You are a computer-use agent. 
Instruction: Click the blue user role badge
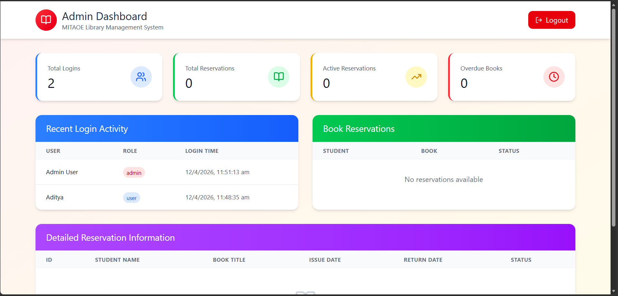tap(131, 198)
